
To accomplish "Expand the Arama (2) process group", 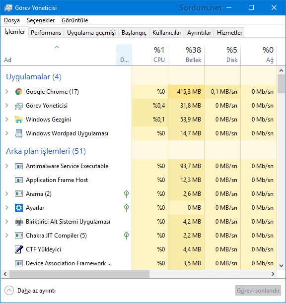I will 7,193.
